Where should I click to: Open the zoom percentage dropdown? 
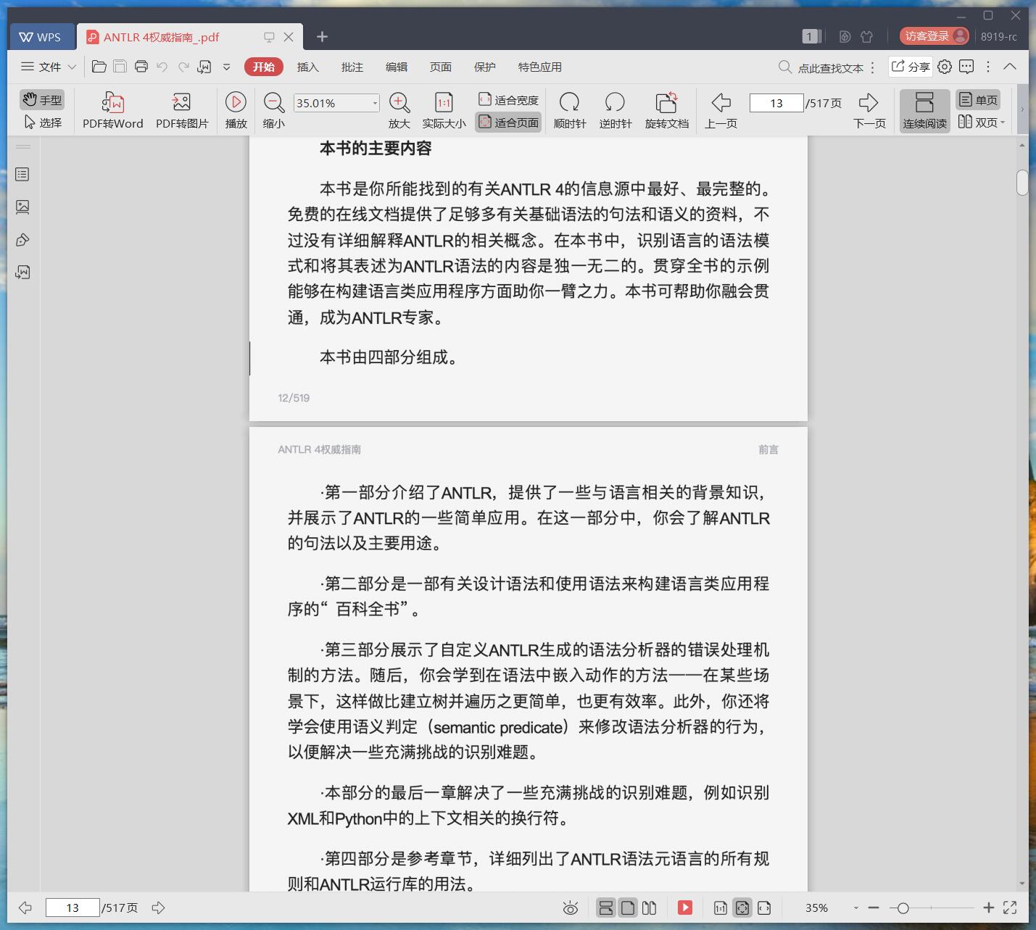(374, 102)
